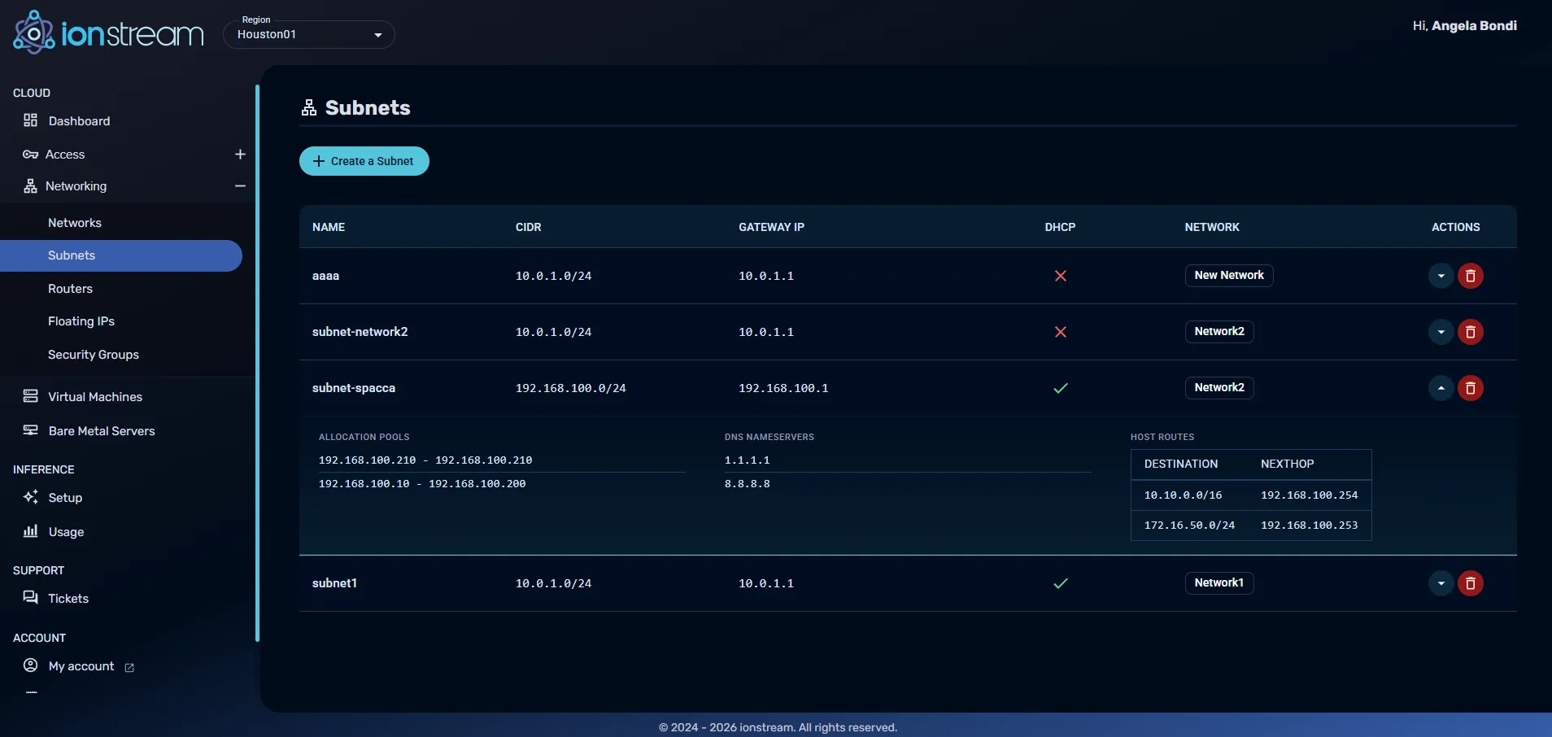Click the Networking sidebar icon
The width and height of the screenshot is (1552, 737).
click(30, 186)
